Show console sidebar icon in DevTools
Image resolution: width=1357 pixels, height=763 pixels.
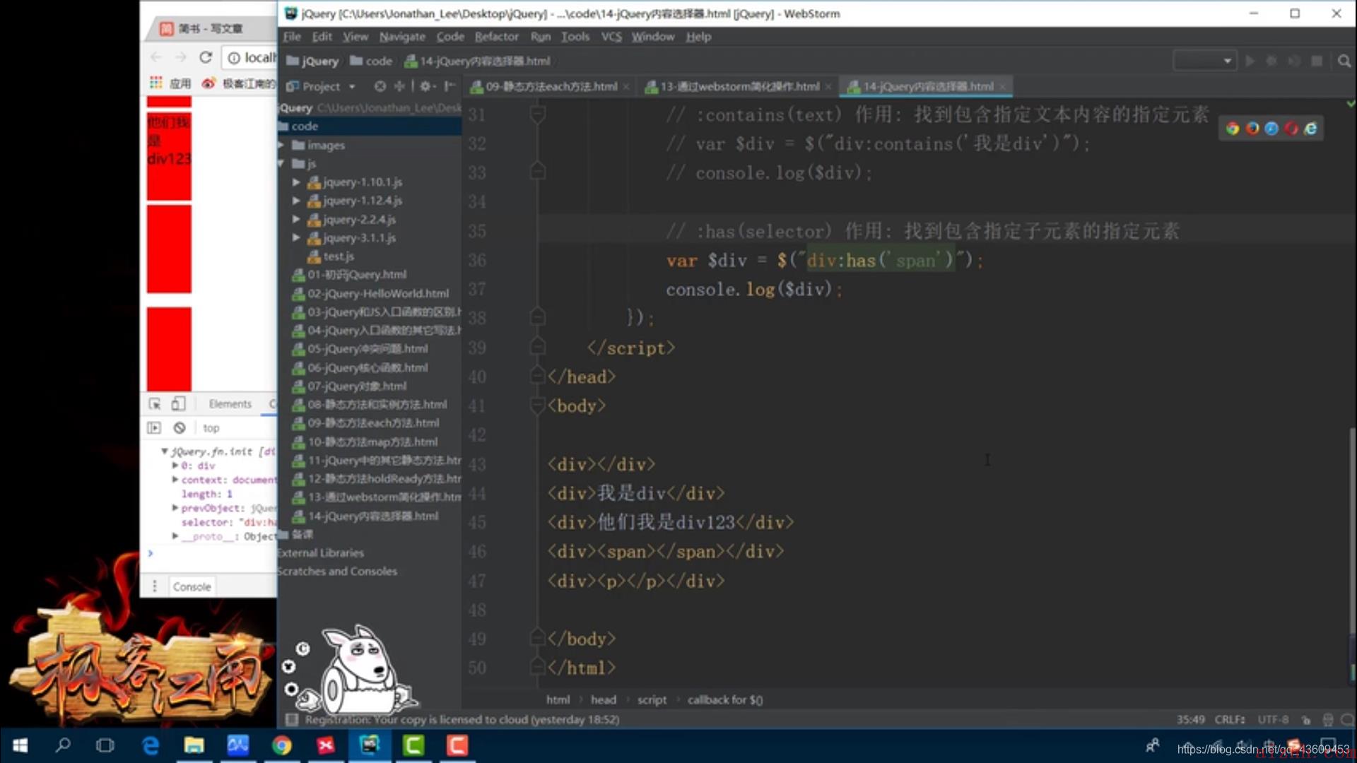[154, 427]
